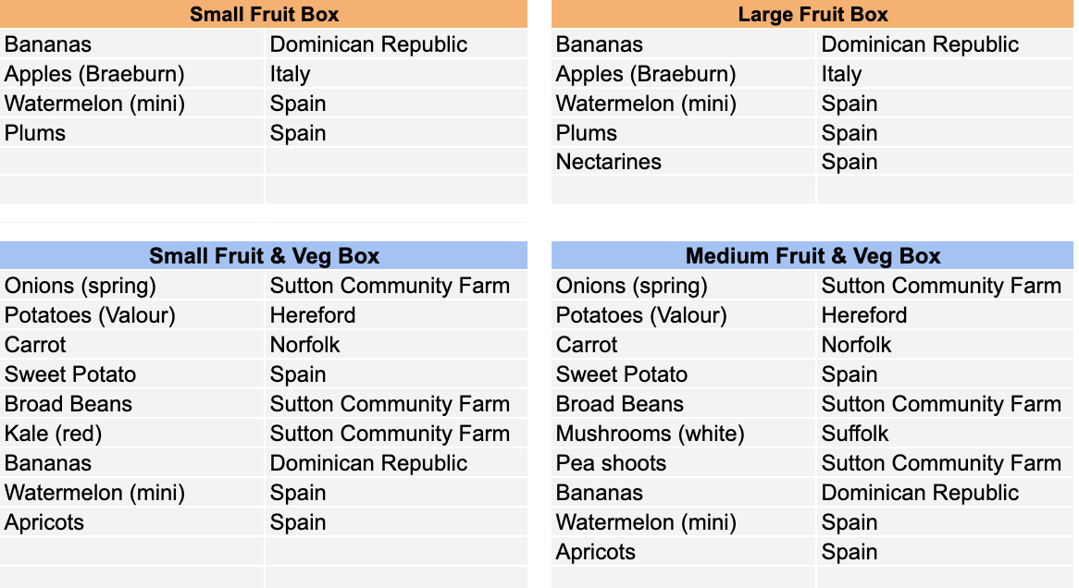Viewport: 1079px width, 588px height.
Task: Select Mushrooms (white) cell
Action: coord(683,434)
